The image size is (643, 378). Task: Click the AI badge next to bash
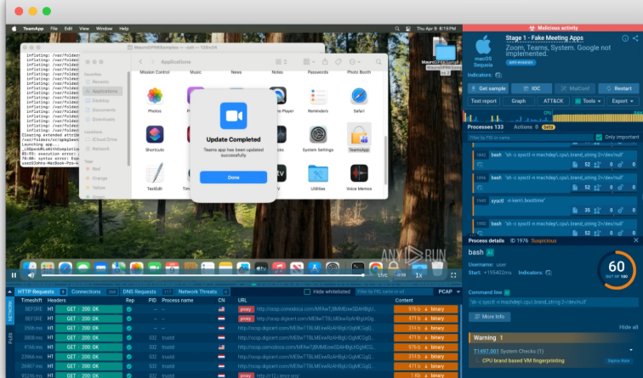490,252
